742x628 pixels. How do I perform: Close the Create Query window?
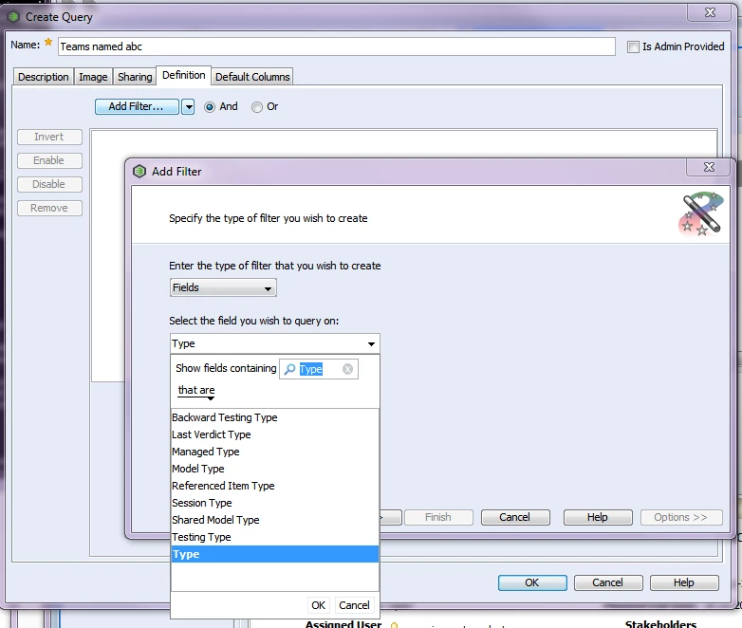(x=710, y=12)
